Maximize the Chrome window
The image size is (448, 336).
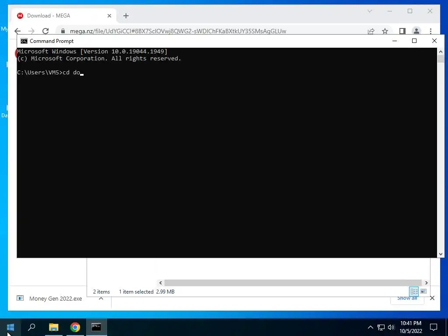(410, 11)
